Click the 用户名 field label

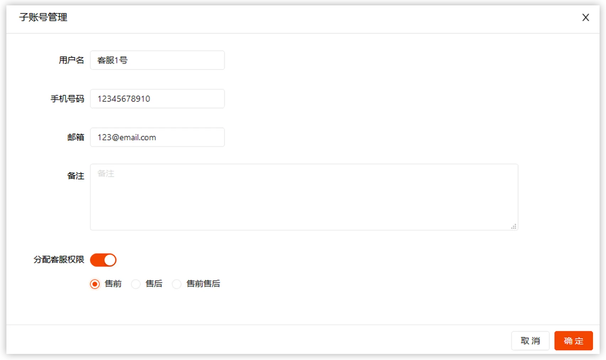71,60
